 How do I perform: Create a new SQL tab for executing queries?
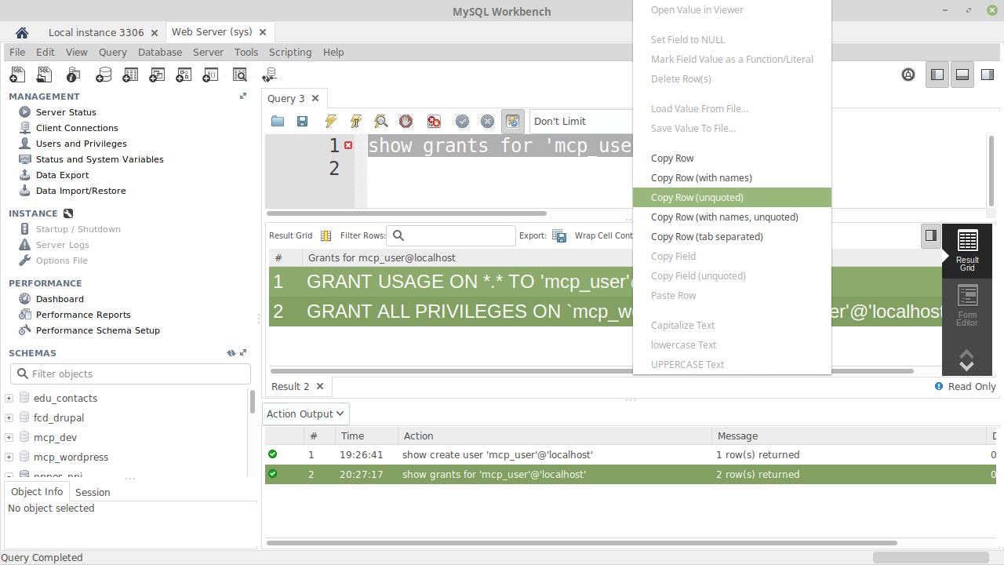(16, 75)
